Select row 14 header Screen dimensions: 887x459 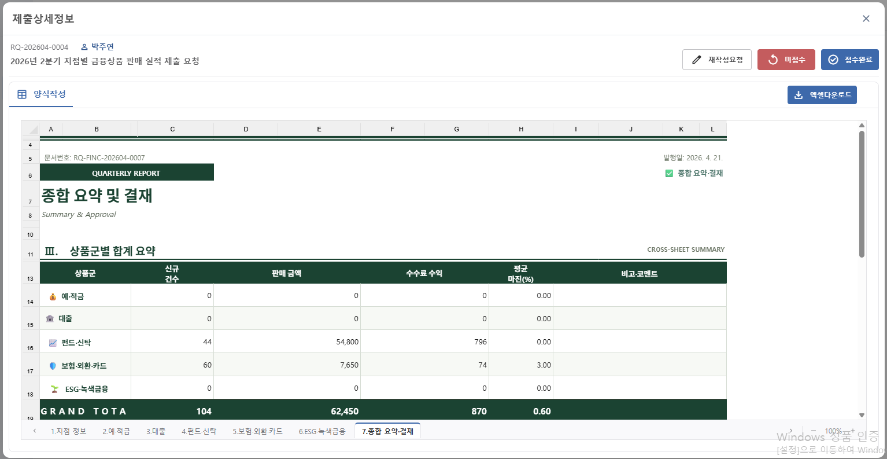(x=31, y=295)
